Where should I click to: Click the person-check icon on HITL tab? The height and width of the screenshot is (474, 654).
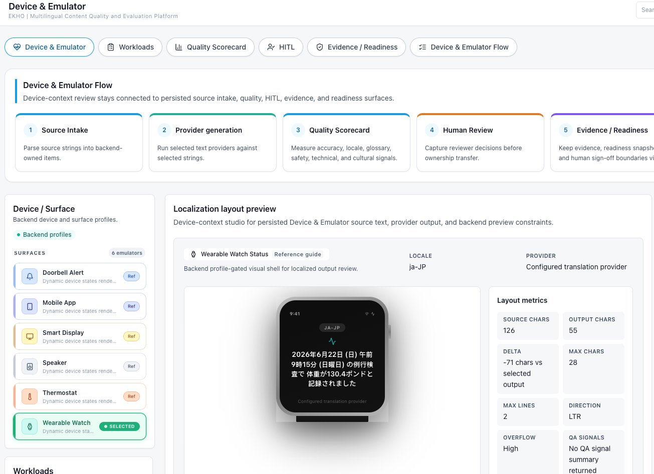(x=271, y=47)
